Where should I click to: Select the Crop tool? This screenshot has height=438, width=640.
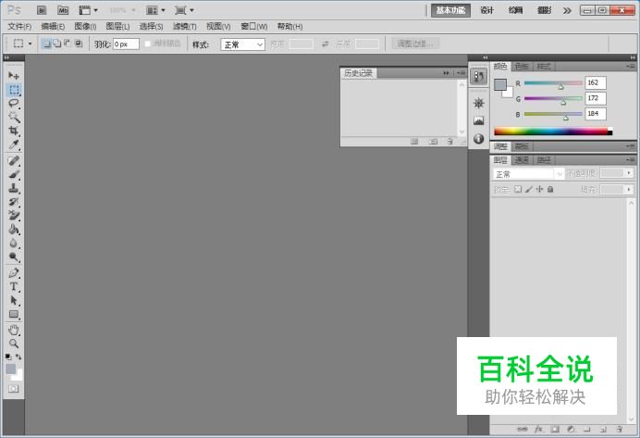[x=14, y=131]
